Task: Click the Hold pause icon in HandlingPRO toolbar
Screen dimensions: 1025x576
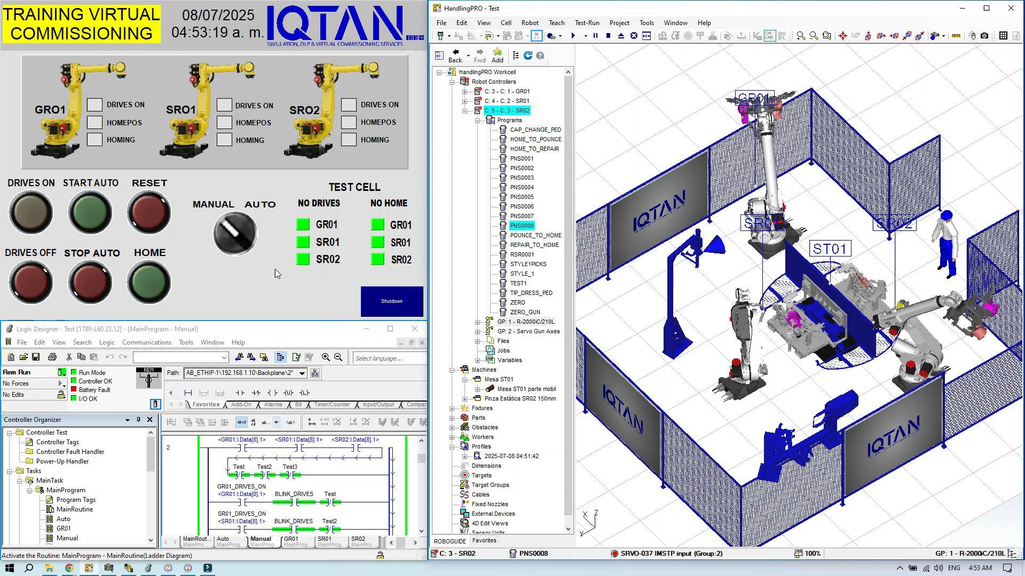Action: click(x=596, y=36)
